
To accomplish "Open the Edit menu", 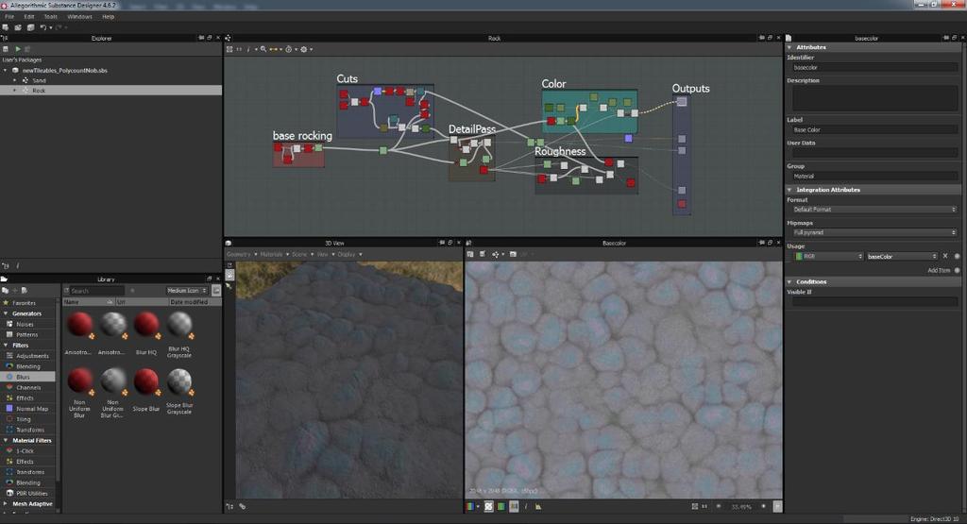I will point(29,17).
